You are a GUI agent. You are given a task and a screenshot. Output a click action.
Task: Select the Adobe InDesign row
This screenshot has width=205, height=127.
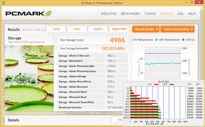coord(93,76)
